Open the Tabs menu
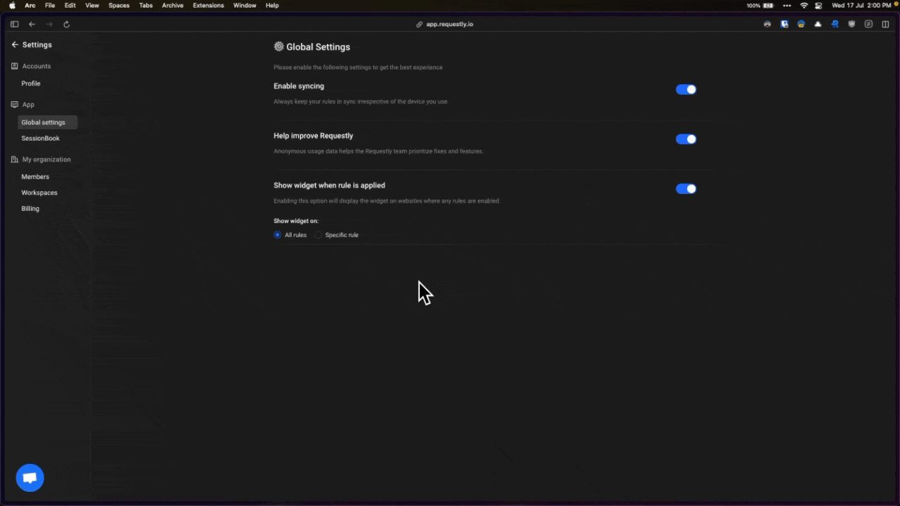The height and width of the screenshot is (506, 900). coord(146,5)
